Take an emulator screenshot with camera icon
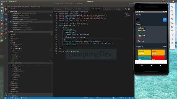 point(172,27)
